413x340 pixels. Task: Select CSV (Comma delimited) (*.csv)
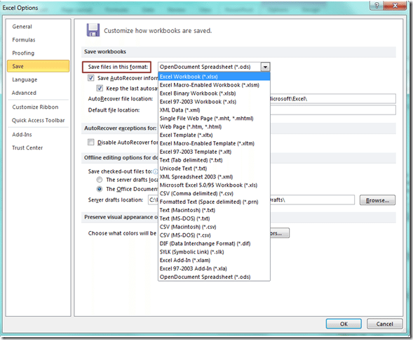tap(214, 193)
